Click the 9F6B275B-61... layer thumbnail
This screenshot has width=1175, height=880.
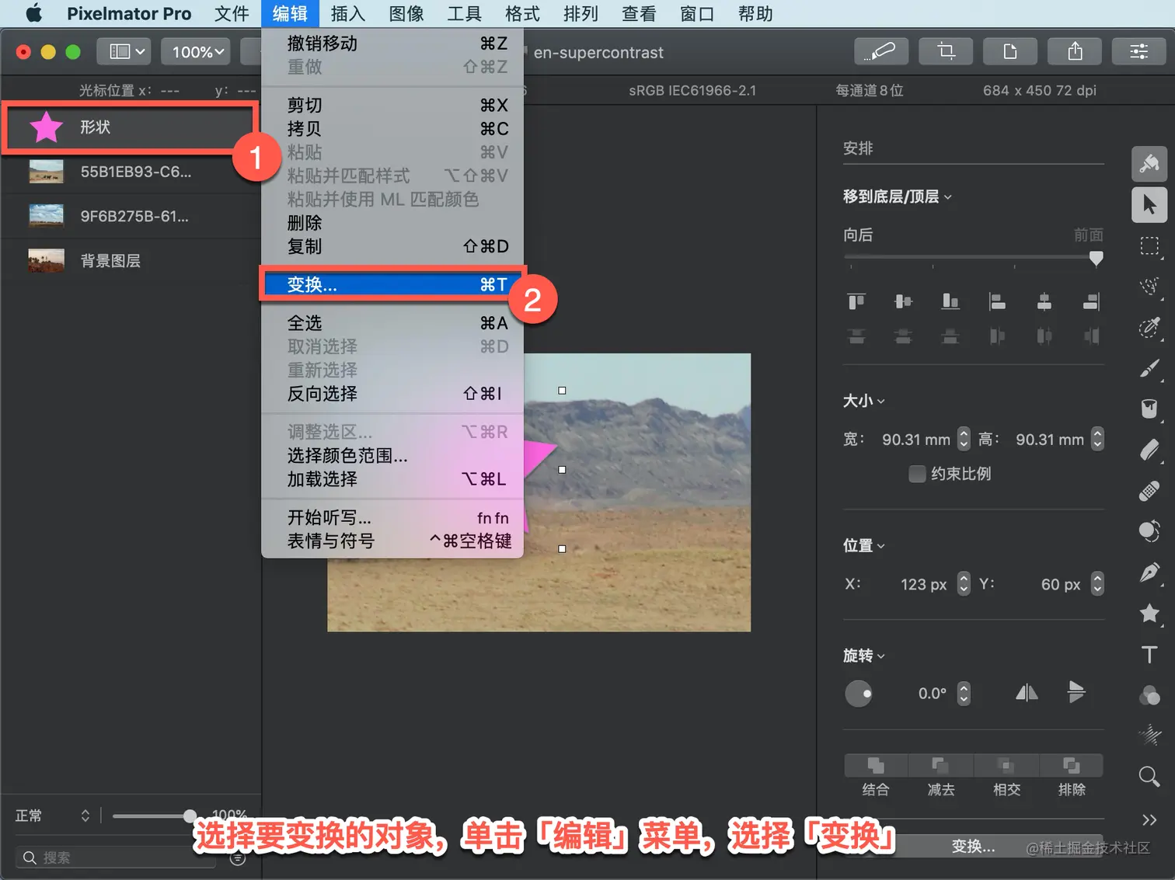click(46, 215)
